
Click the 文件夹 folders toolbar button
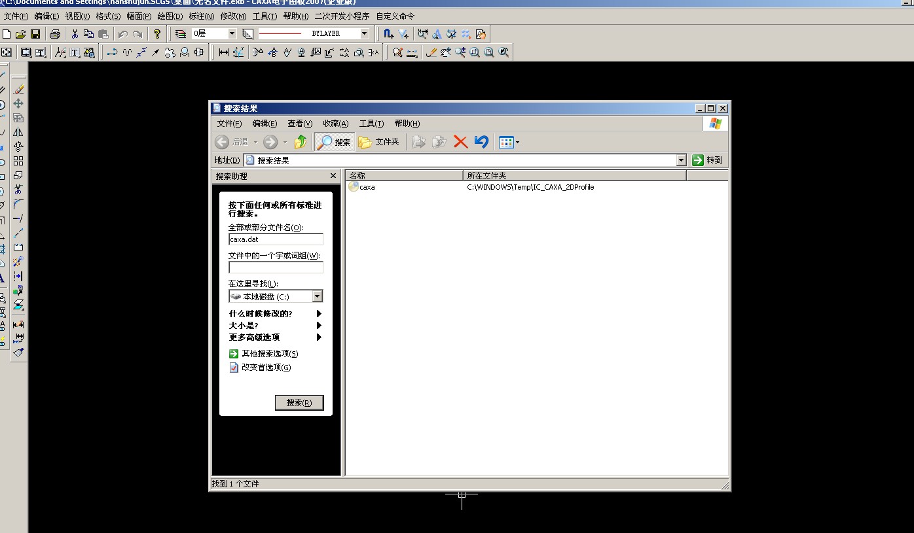tap(379, 142)
